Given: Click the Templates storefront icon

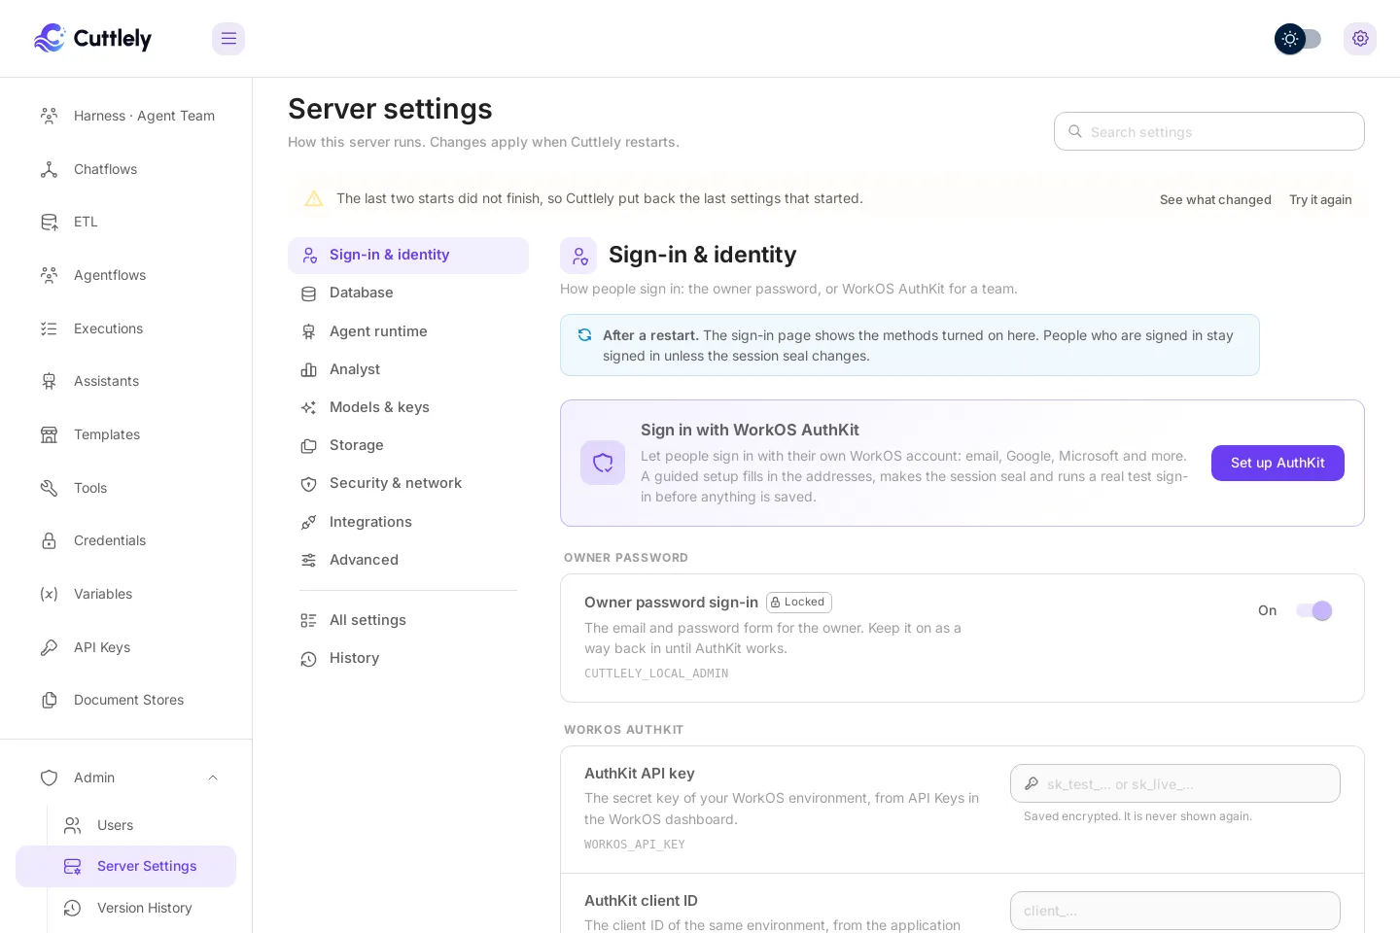Looking at the screenshot, I should click(49, 434).
